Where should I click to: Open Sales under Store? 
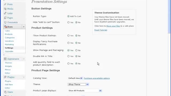click(7, 31)
